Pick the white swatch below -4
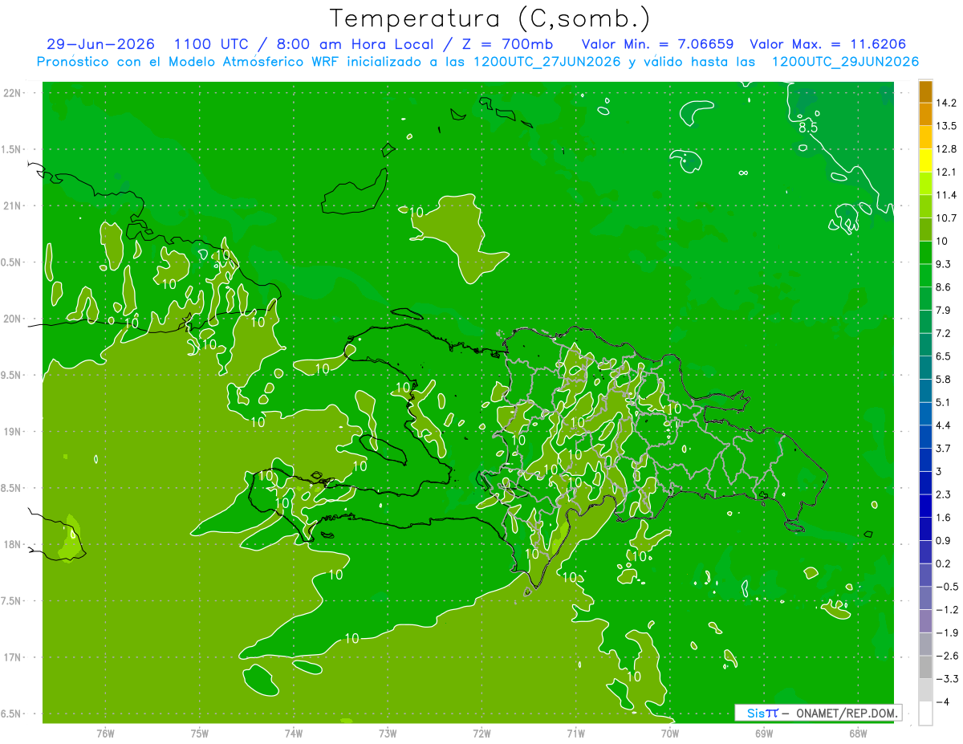This screenshot has width=963, height=744. tap(925, 714)
